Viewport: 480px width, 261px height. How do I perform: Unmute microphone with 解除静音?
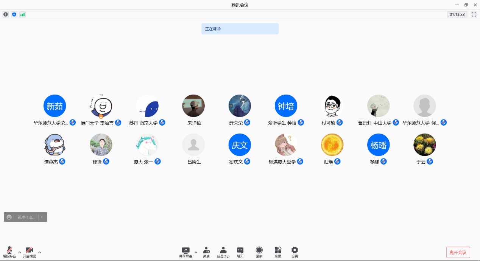point(9,252)
